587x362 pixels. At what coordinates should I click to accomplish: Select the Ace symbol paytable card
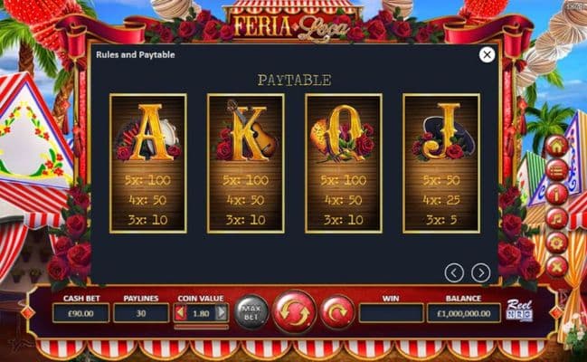[148, 164]
